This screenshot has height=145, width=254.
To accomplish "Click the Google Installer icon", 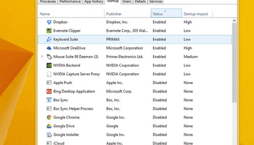I will click(49, 134).
